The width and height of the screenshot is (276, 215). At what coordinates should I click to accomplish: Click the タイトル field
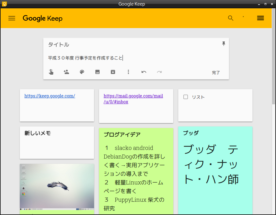[58, 45]
